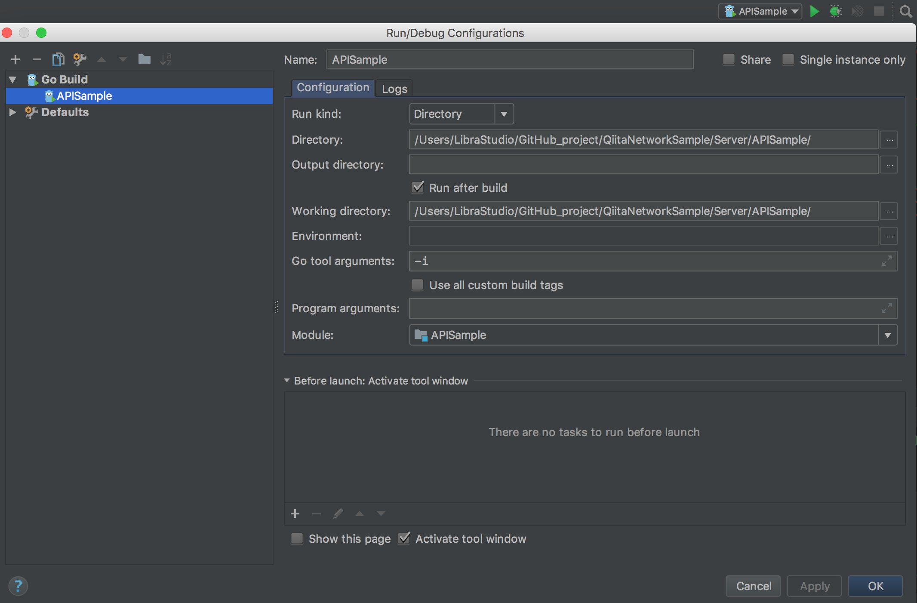Open the Run kind dropdown
This screenshot has height=603, width=917.
(x=504, y=114)
